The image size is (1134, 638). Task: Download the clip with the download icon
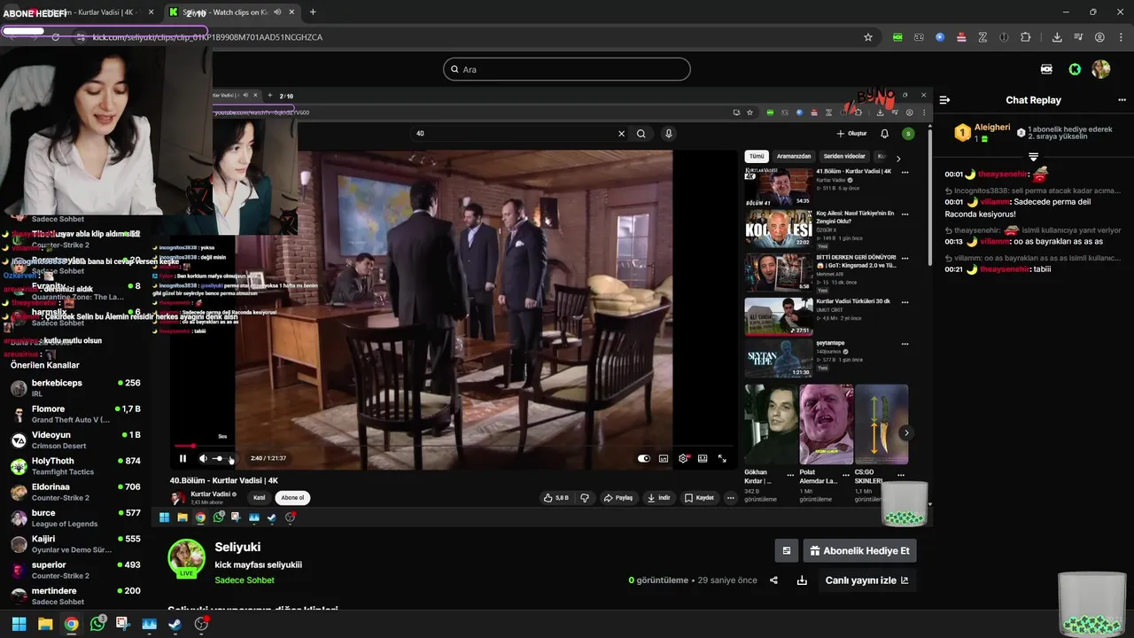(802, 580)
